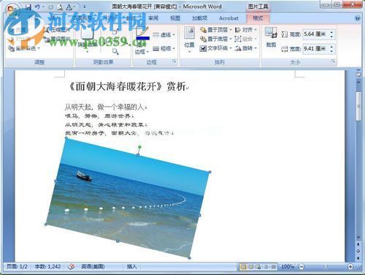Screen dimensions: 365x275
Task: Open the 边框 group dialog launcher
Action: click(x=174, y=61)
